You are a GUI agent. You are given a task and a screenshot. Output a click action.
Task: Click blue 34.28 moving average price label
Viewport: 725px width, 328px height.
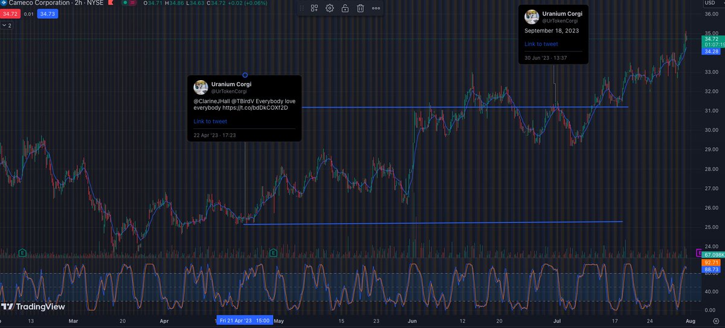click(x=710, y=52)
